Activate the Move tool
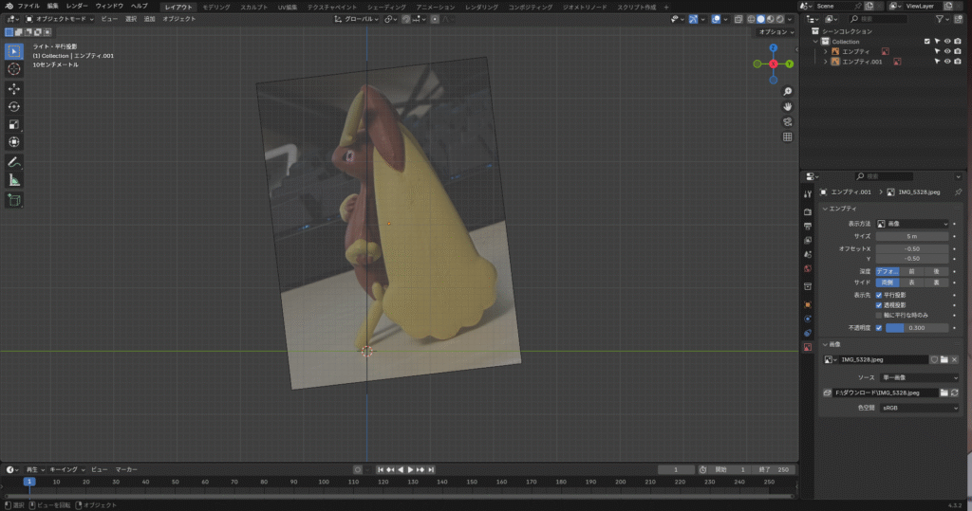Image resolution: width=972 pixels, height=511 pixels. [13, 89]
